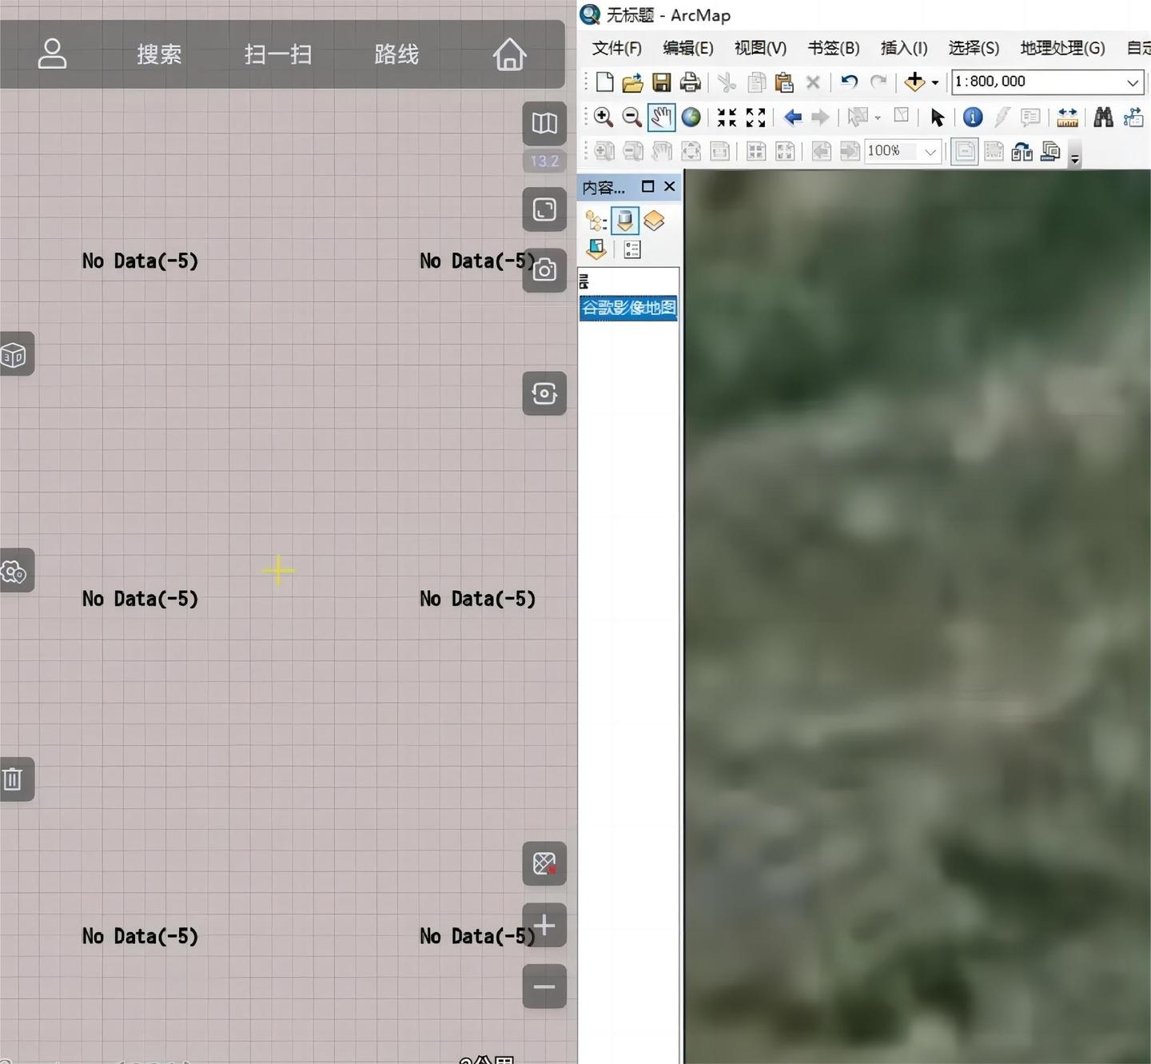
Task: Select the Zoom In tool in ArcMap
Action: 603,118
